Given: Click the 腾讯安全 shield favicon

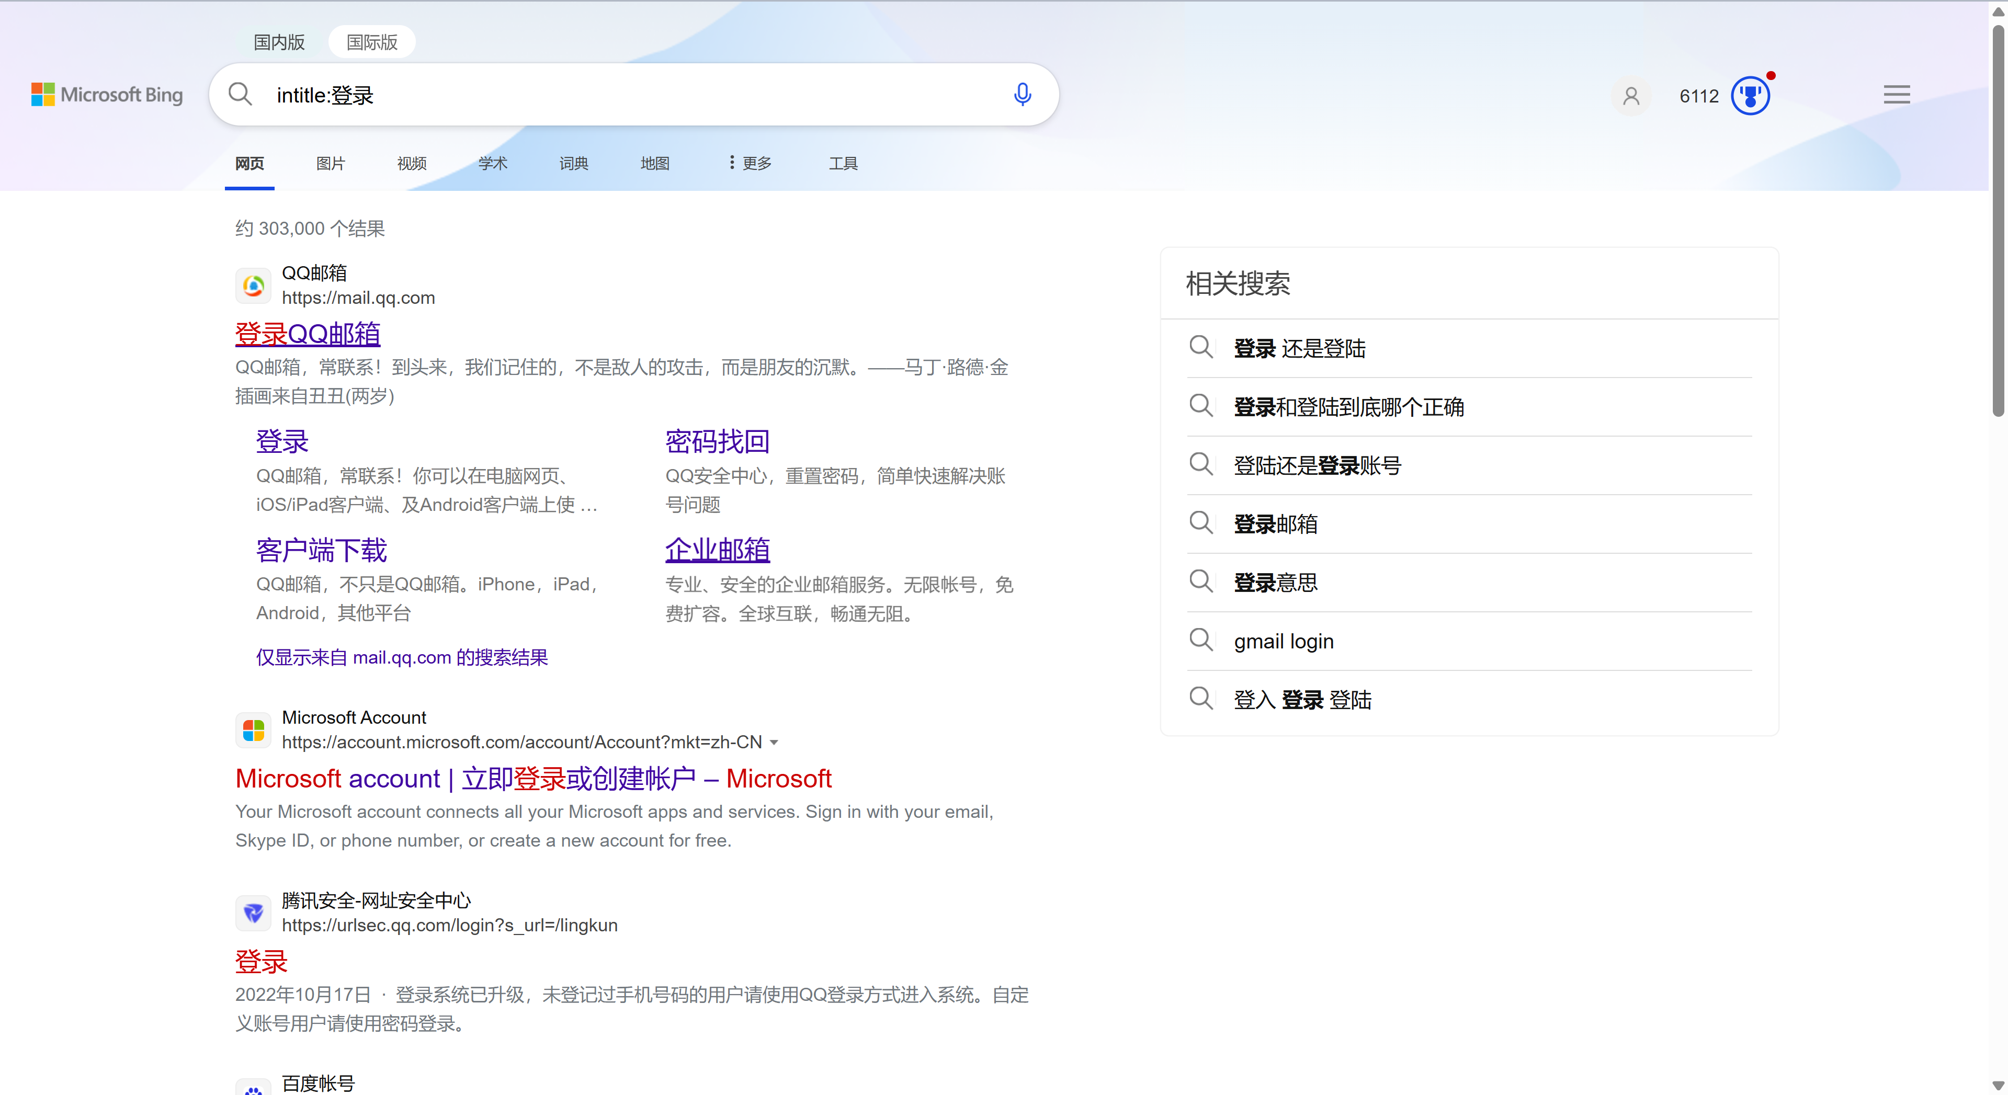Looking at the screenshot, I should tap(253, 912).
